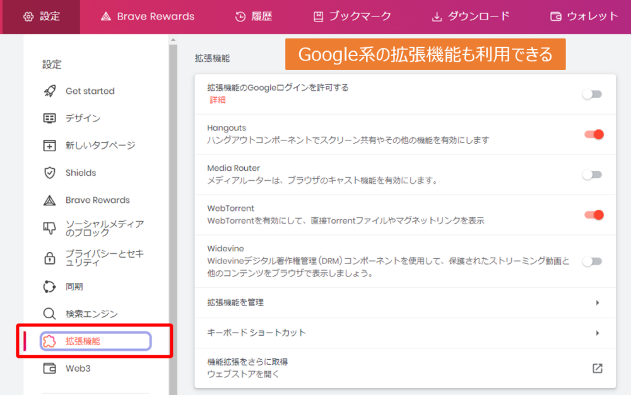Select Web3 in settings sidebar
Image resolution: width=631 pixels, height=395 pixels.
(78, 369)
